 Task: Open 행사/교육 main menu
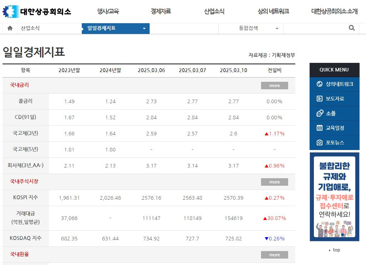108,11
